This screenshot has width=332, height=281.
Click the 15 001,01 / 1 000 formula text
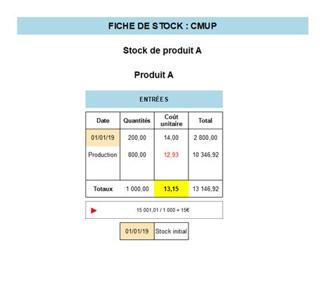coord(163,210)
